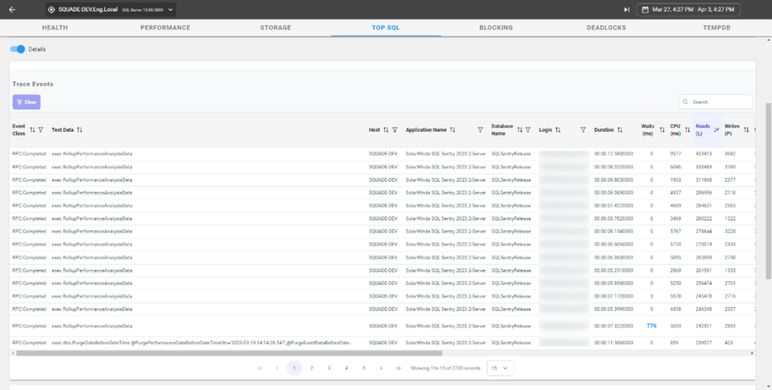This screenshot has width=772, height=390.
Task: Select the TOP SQL tab
Action: (x=386, y=28)
